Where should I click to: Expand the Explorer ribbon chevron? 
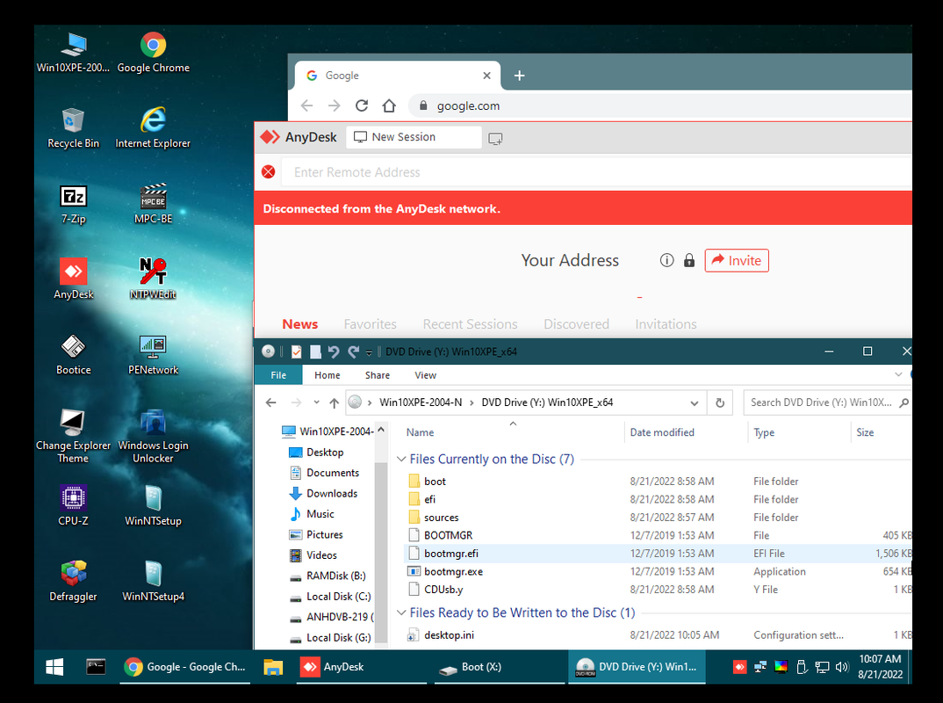click(x=898, y=374)
